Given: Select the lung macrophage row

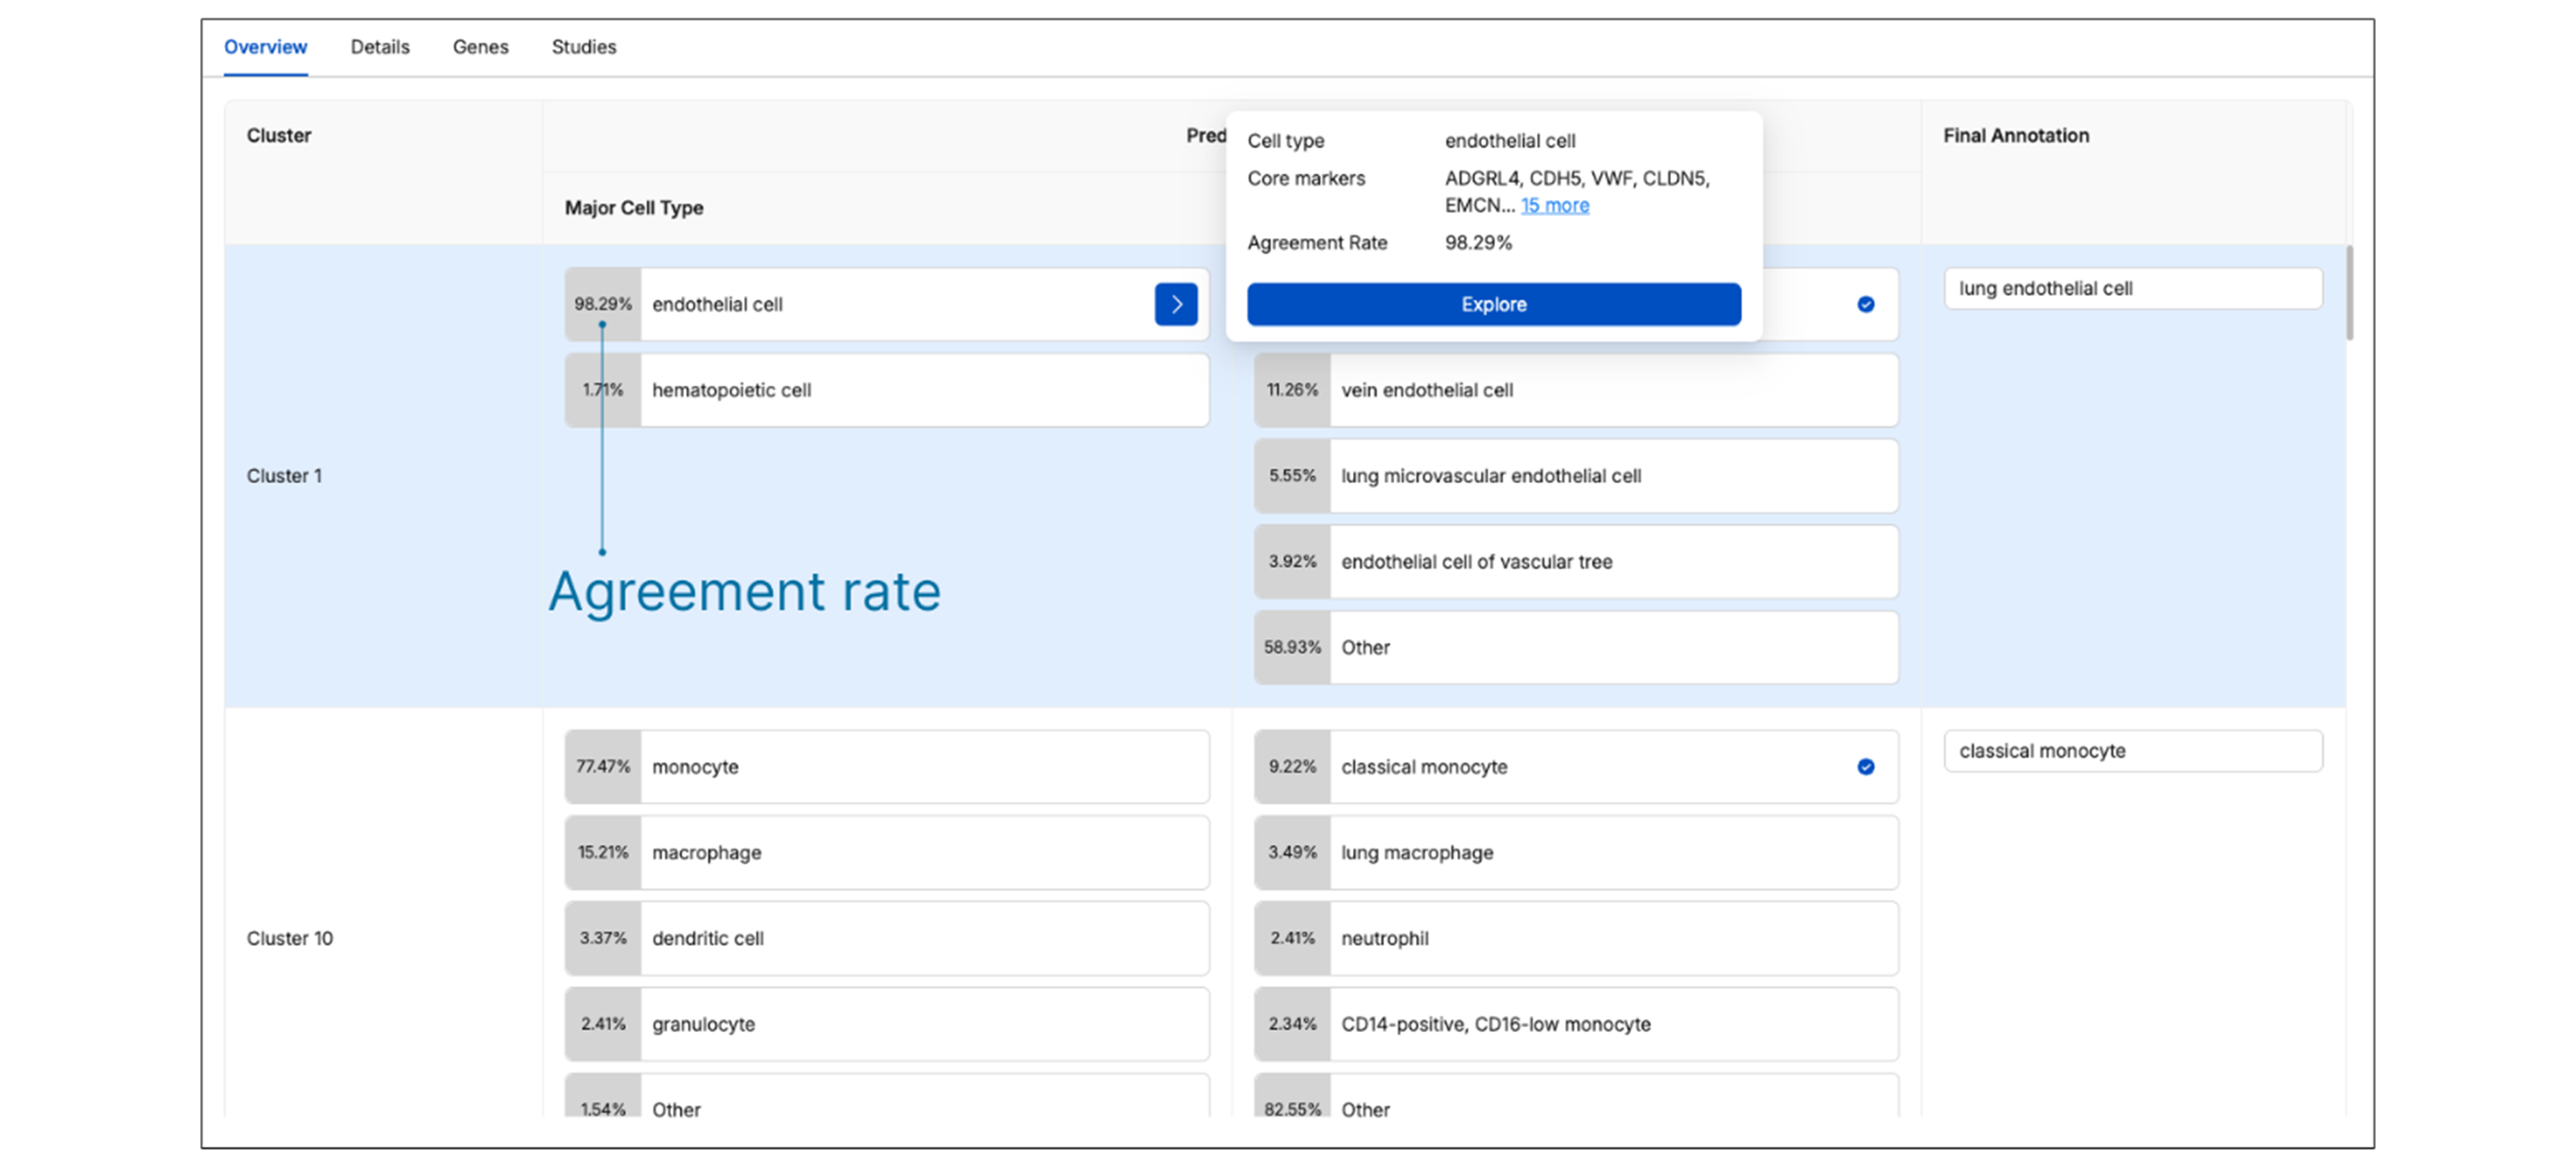Looking at the screenshot, I should click(1576, 853).
